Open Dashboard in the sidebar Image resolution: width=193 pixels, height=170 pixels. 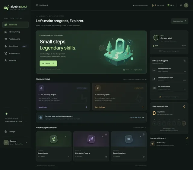coord(15,25)
